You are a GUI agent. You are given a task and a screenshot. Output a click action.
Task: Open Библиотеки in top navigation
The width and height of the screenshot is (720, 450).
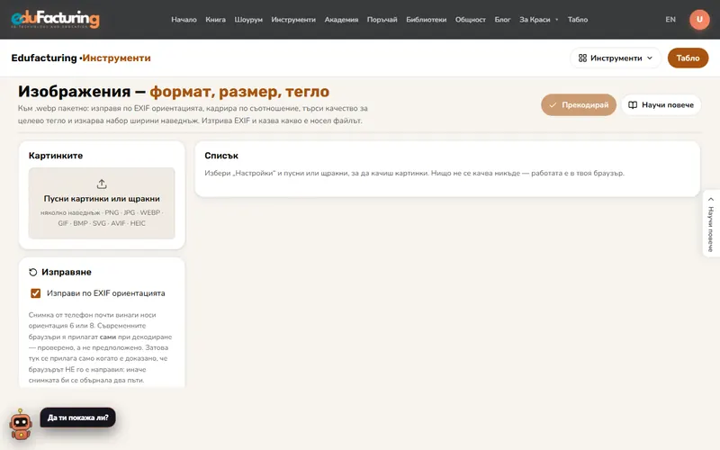coord(426,20)
